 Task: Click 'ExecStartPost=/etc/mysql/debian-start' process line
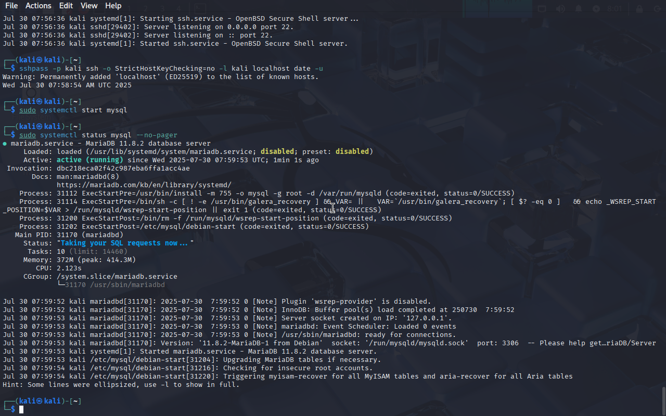(x=194, y=227)
